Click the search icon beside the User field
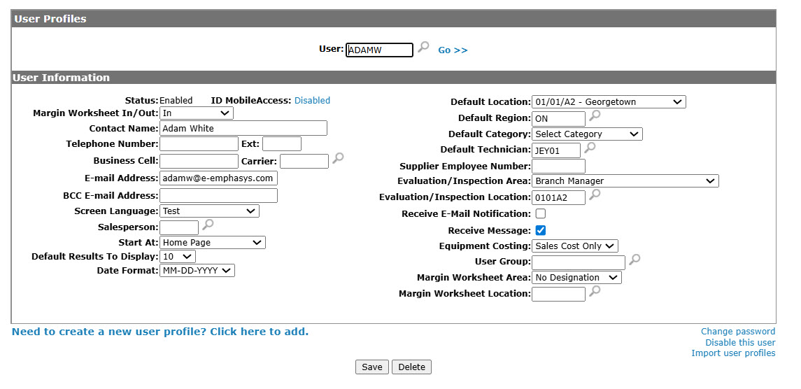801x389 pixels. point(423,47)
